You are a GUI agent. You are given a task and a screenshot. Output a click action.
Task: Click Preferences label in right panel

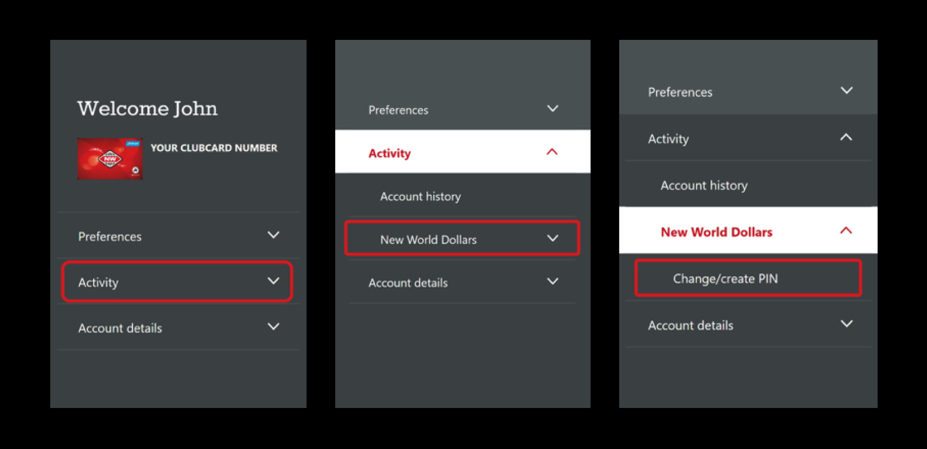point(680,92)
